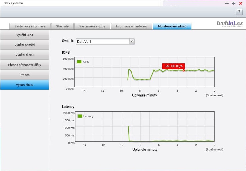The width and height of the screenshot is (246, 171).
Task: Click the DataVol1 volume selection field
Action: [102, 41]
